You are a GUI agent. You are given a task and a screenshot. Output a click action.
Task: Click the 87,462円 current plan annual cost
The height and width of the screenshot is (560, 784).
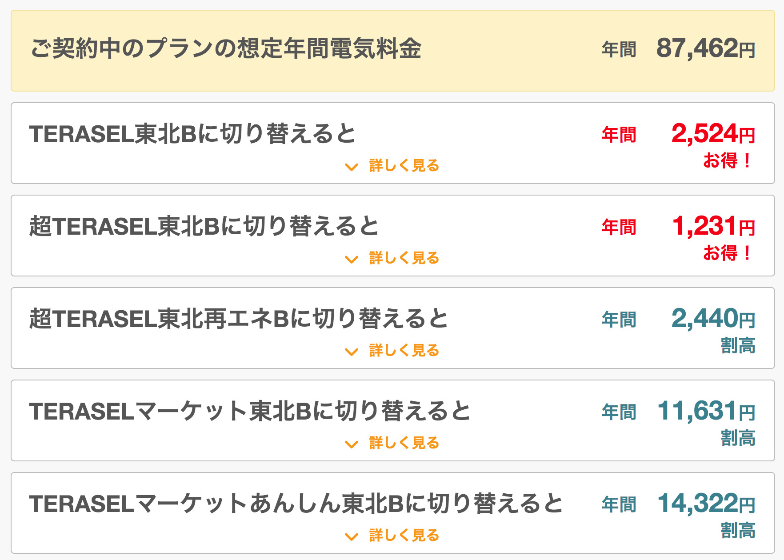point(705,48)
